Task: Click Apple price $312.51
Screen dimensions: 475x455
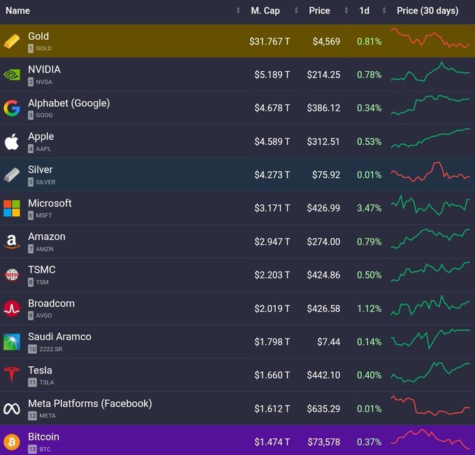Action: click(323, 142)
